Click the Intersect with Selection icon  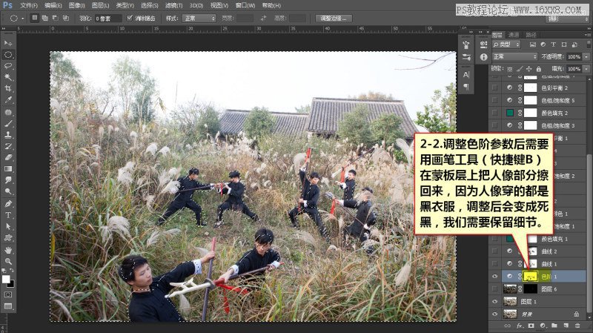click(66, 18)
